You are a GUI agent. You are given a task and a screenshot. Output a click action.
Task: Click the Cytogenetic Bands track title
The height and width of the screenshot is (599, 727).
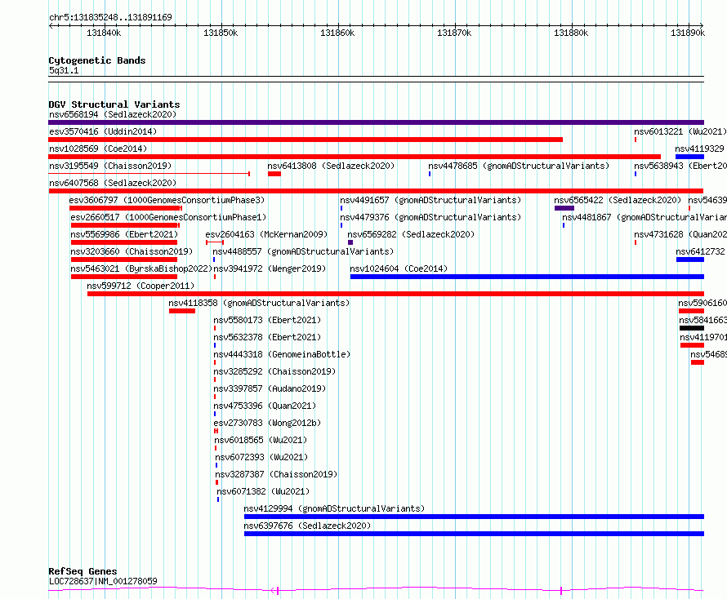97,60
